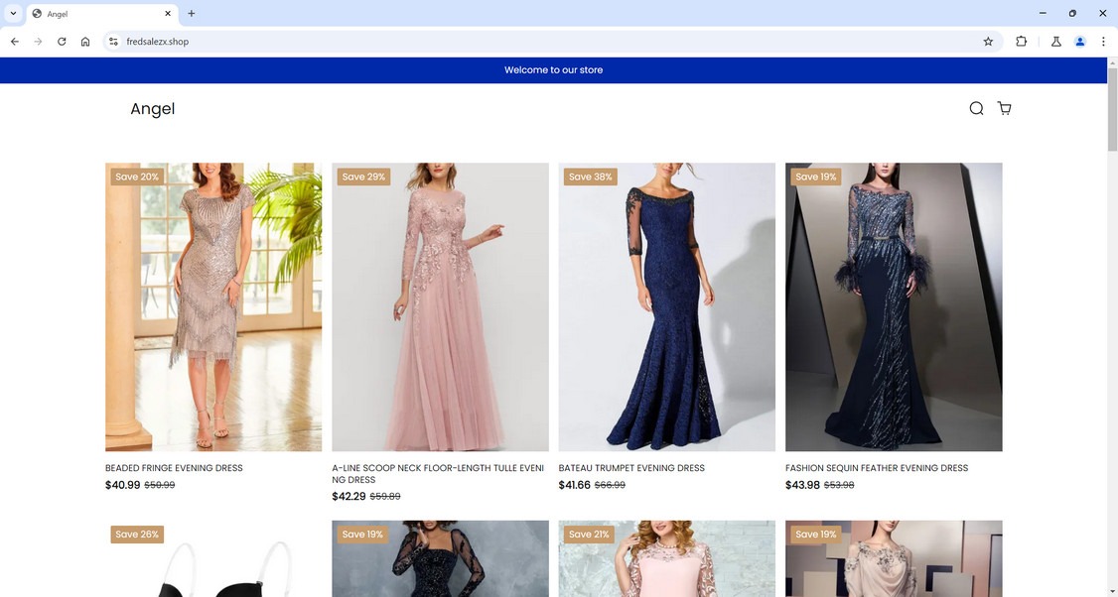Open Chrome Labs flask icon
Screen dimensions: 1118x597
point(1056,42)
